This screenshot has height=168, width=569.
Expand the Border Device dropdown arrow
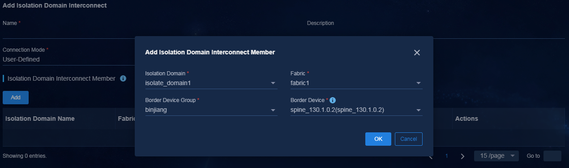418,110
